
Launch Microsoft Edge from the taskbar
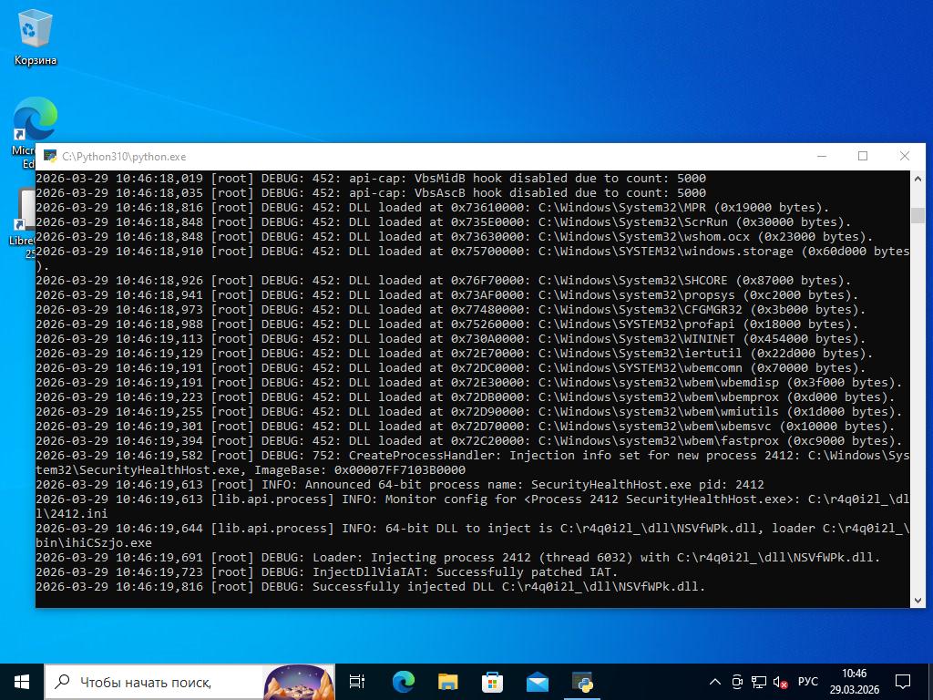pos(403,681)
